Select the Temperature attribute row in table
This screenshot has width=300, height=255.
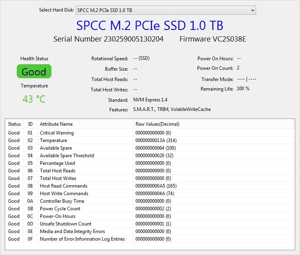click(150, 140)
